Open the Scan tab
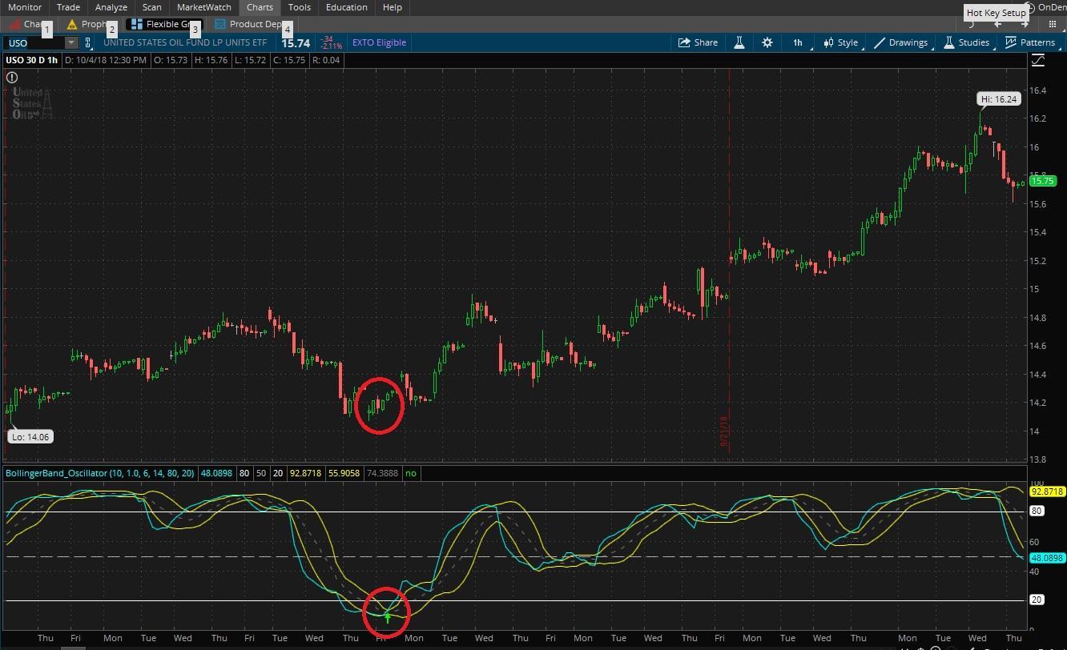The image size is (1067, 650). tap(152, 7)
